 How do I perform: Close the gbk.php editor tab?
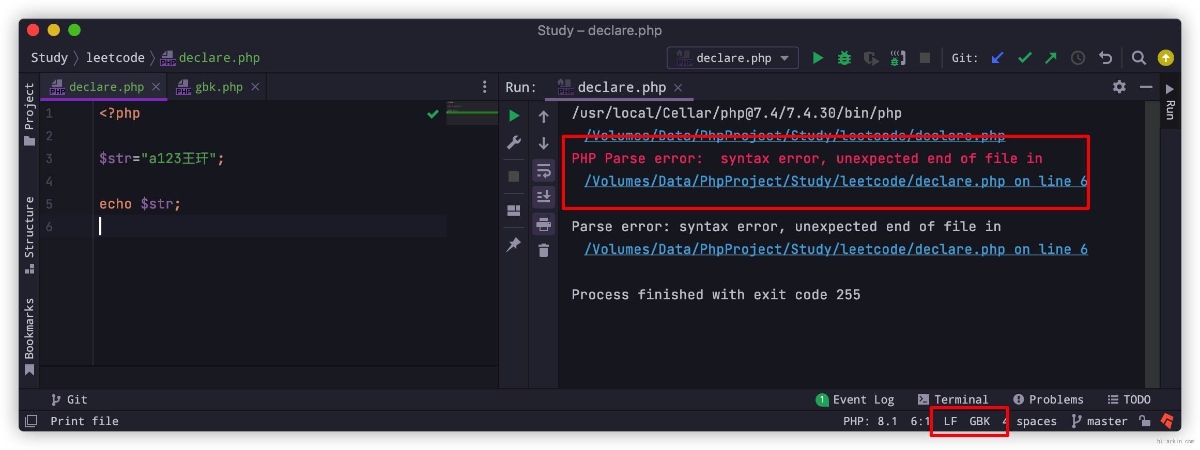(x=255, y=87)
